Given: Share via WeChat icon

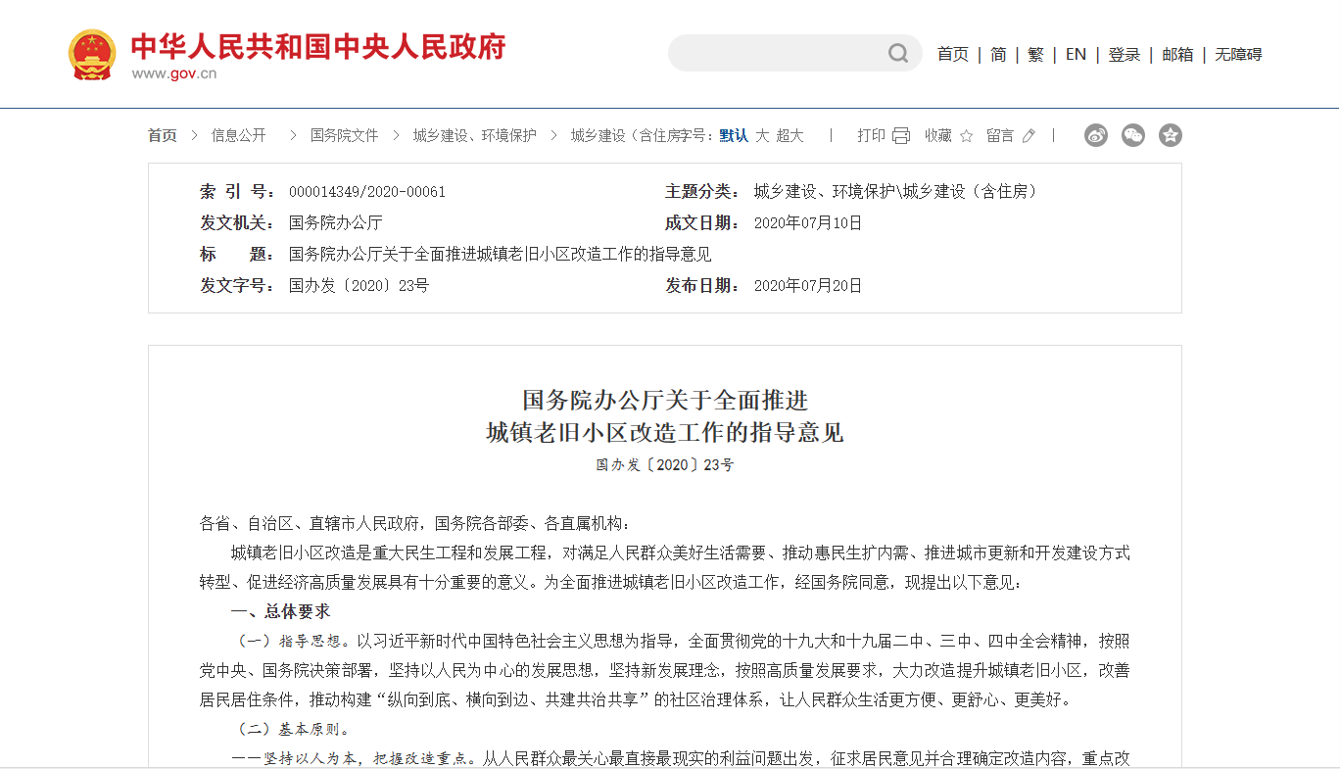Looking at the screenshot, I should click(x=1133, y=136).
